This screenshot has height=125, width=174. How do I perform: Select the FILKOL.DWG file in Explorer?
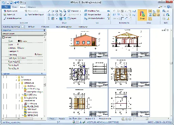coord(31,107)
